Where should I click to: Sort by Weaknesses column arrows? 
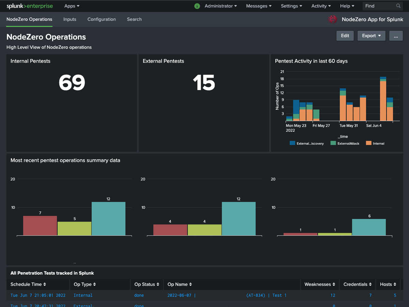(334, 284)
